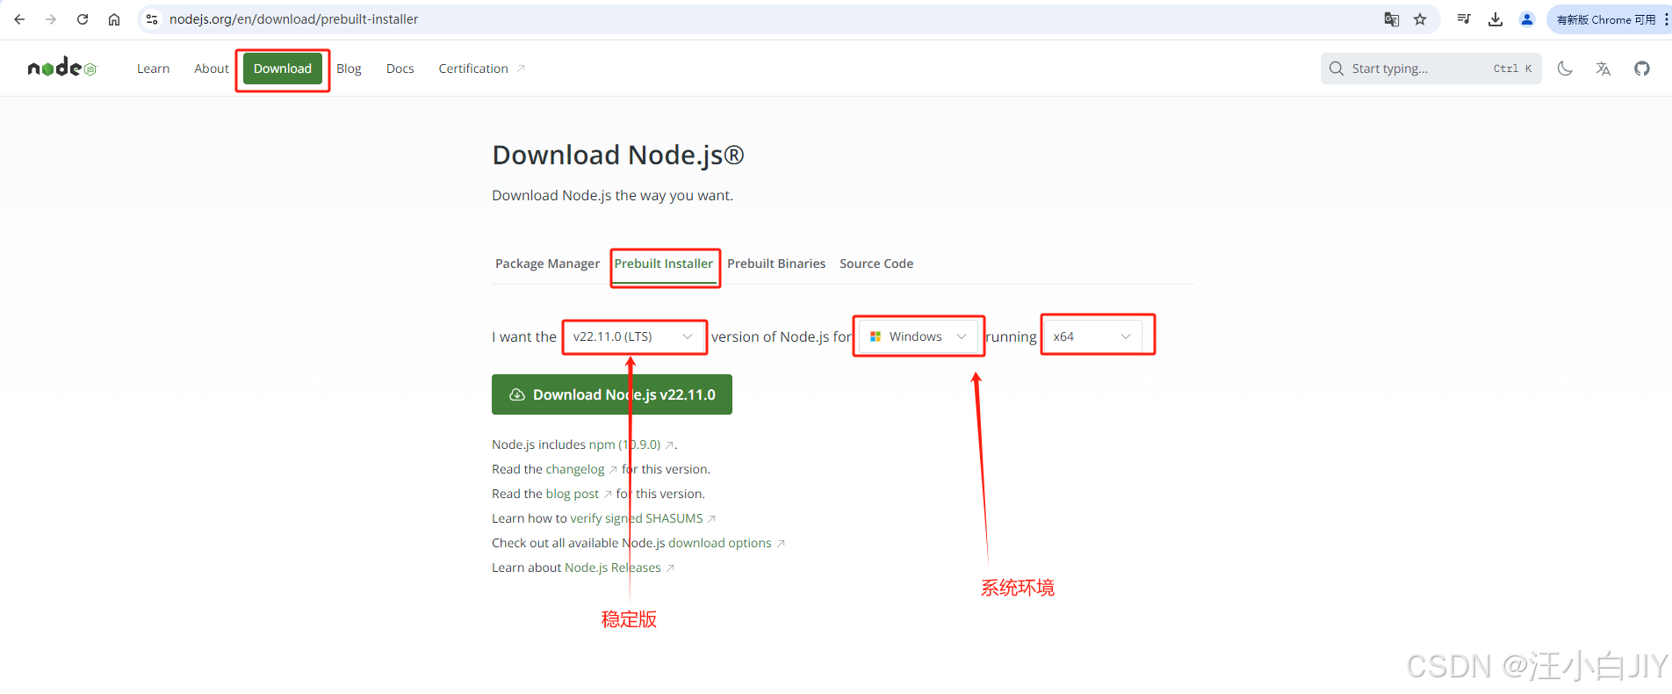The image size is (1672, 694).
Task: Expand the x64 architecture dropdown
Action: [1093, 336]
